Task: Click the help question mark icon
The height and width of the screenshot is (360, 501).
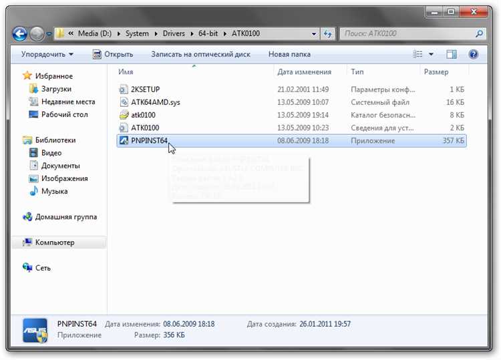Action: click(473, 54)
